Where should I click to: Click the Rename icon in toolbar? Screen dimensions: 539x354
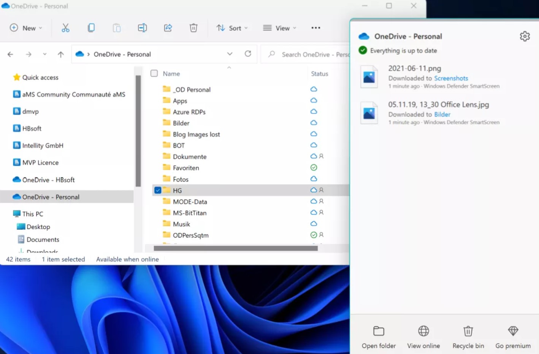(142, 28)
